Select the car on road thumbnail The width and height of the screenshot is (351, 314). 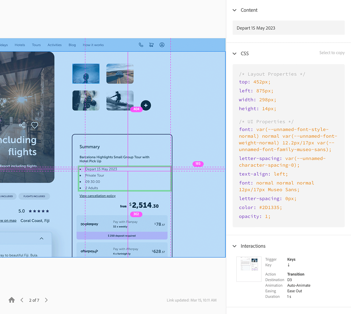point(120,73)
